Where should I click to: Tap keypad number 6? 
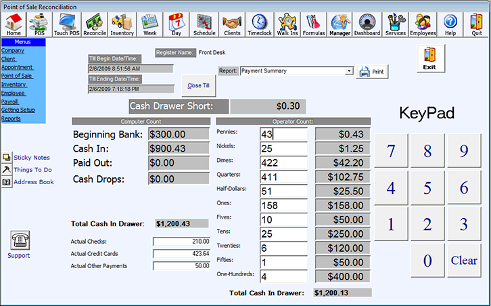[x=464, y=188]
